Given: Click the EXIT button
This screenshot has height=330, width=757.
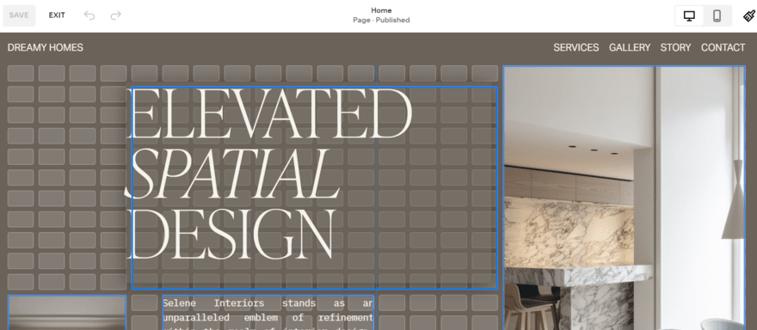Looking at the screenshot, I should (57, 15).
